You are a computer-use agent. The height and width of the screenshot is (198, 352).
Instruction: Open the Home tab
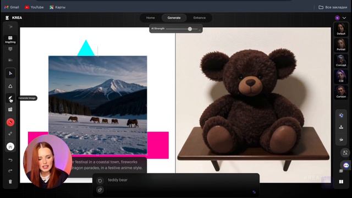pyautogui.click(x=150, y=18)
